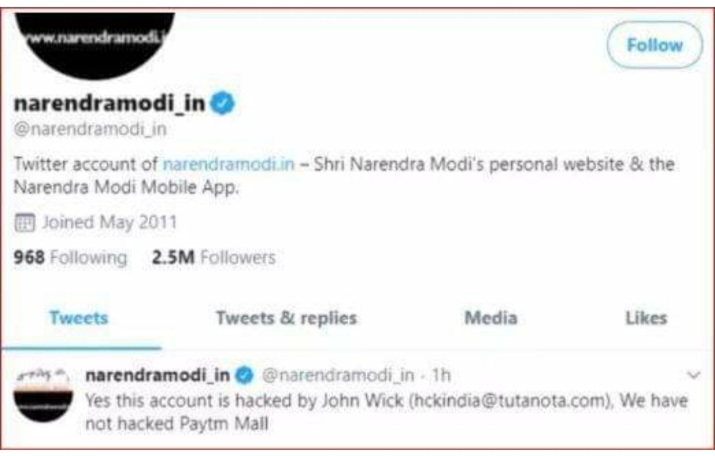715x456 pixels.
Task: Open the Media tab
Action: coord(491,318)
